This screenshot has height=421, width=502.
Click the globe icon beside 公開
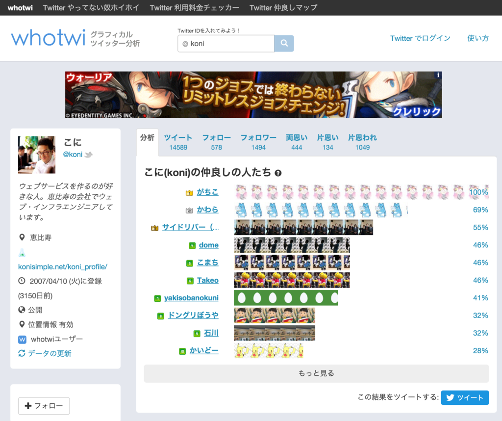[22, 310]
